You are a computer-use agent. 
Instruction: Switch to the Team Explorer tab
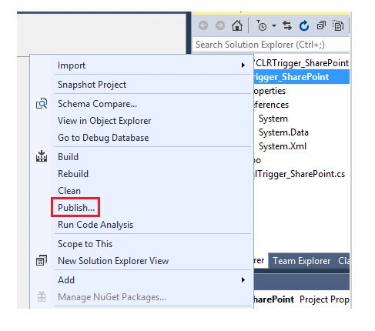(x=301, y=261)
